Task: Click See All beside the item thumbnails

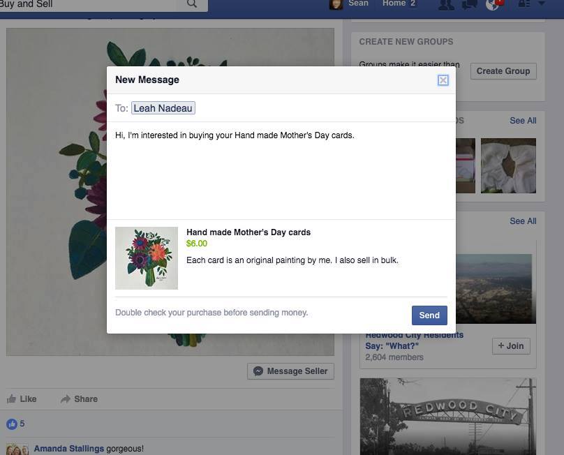Action: click(x=523, y=121)
